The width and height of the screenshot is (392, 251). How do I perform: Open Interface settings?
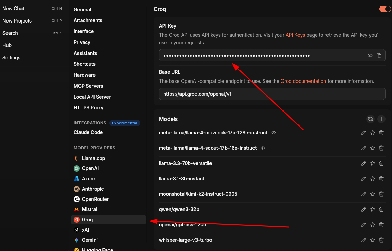[x=84, y=31]
